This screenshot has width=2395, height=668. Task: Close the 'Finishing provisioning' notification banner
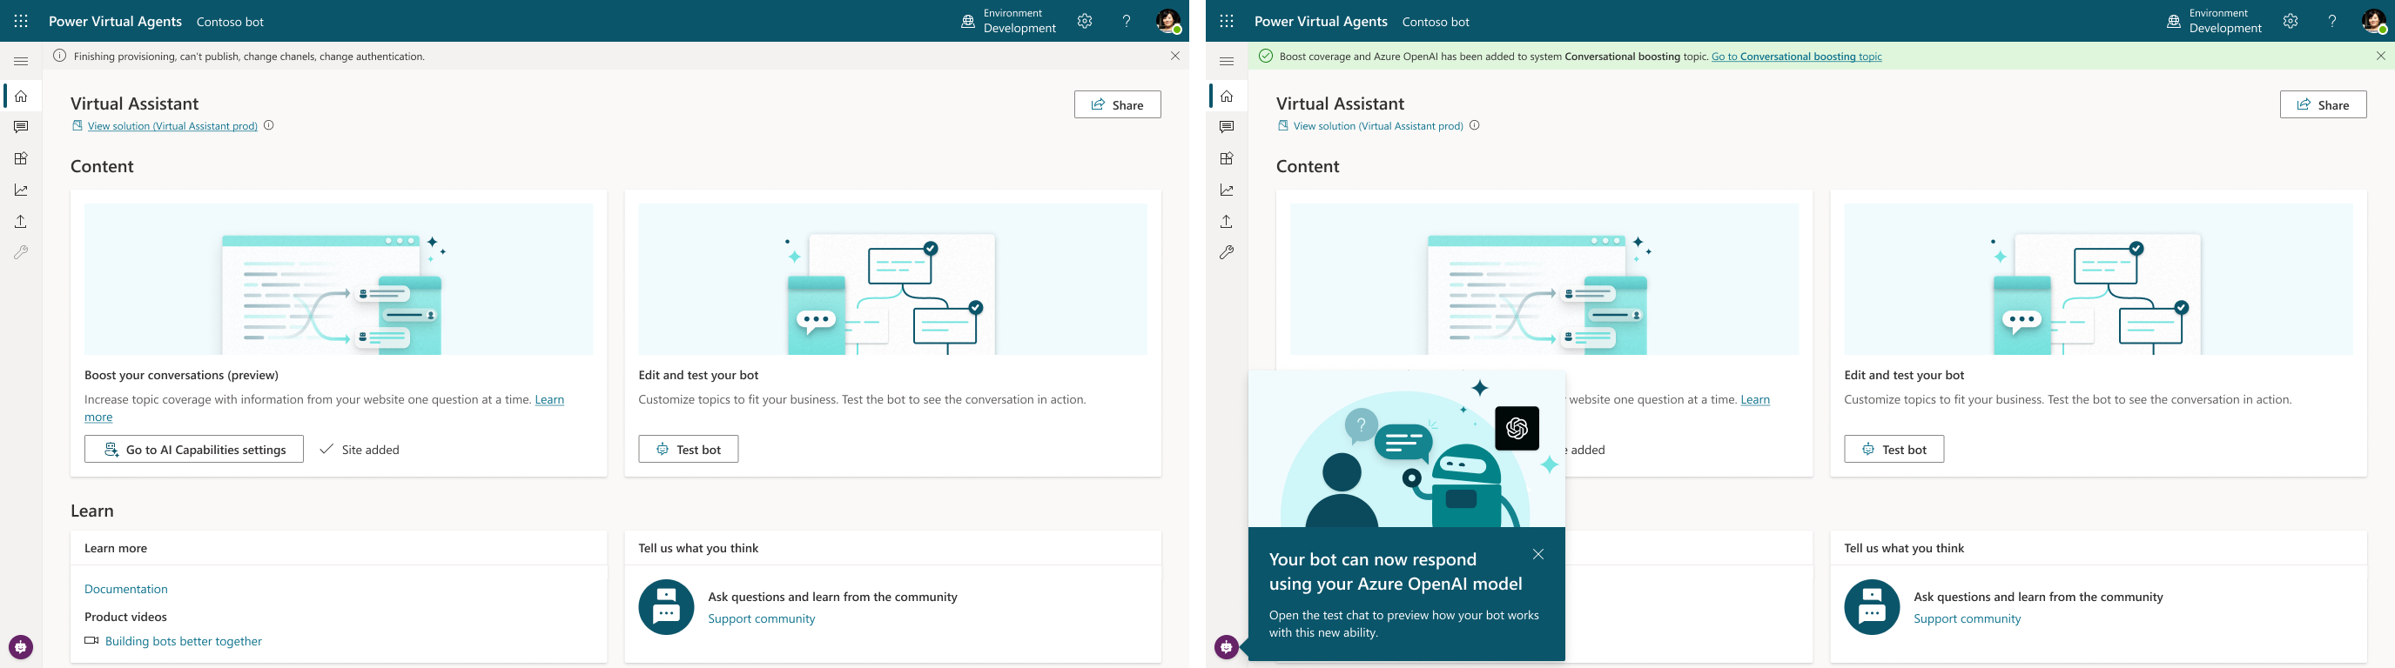pyautogui.click(x=1174, y=56)
